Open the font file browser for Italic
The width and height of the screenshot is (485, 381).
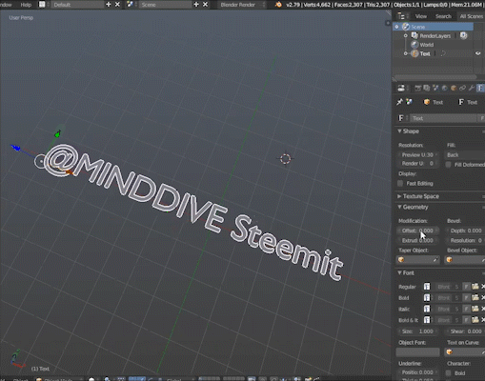(475, 309)
